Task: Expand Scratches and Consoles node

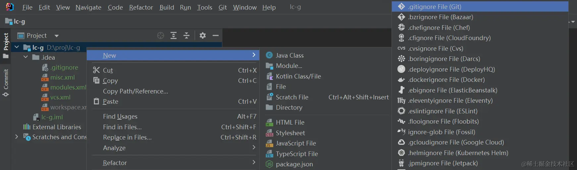Action: click(x=17, y=137)
